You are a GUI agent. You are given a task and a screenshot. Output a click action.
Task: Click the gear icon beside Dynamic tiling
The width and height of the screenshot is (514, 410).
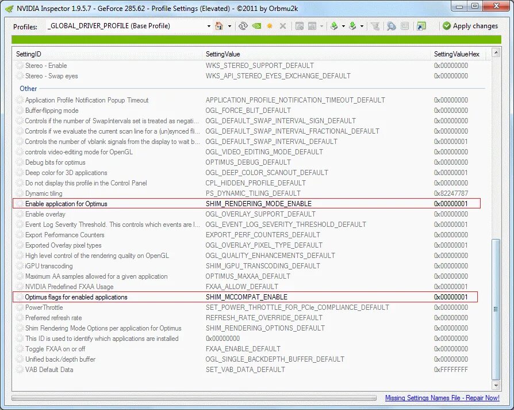(x=20, y=193)
